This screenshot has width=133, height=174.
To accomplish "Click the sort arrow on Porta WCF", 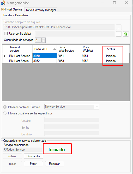I will point(55,49).
